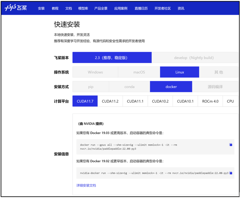
Task: Open 产品全景 in the top nav
Action: pyautogui.click(x=101, y=8)
